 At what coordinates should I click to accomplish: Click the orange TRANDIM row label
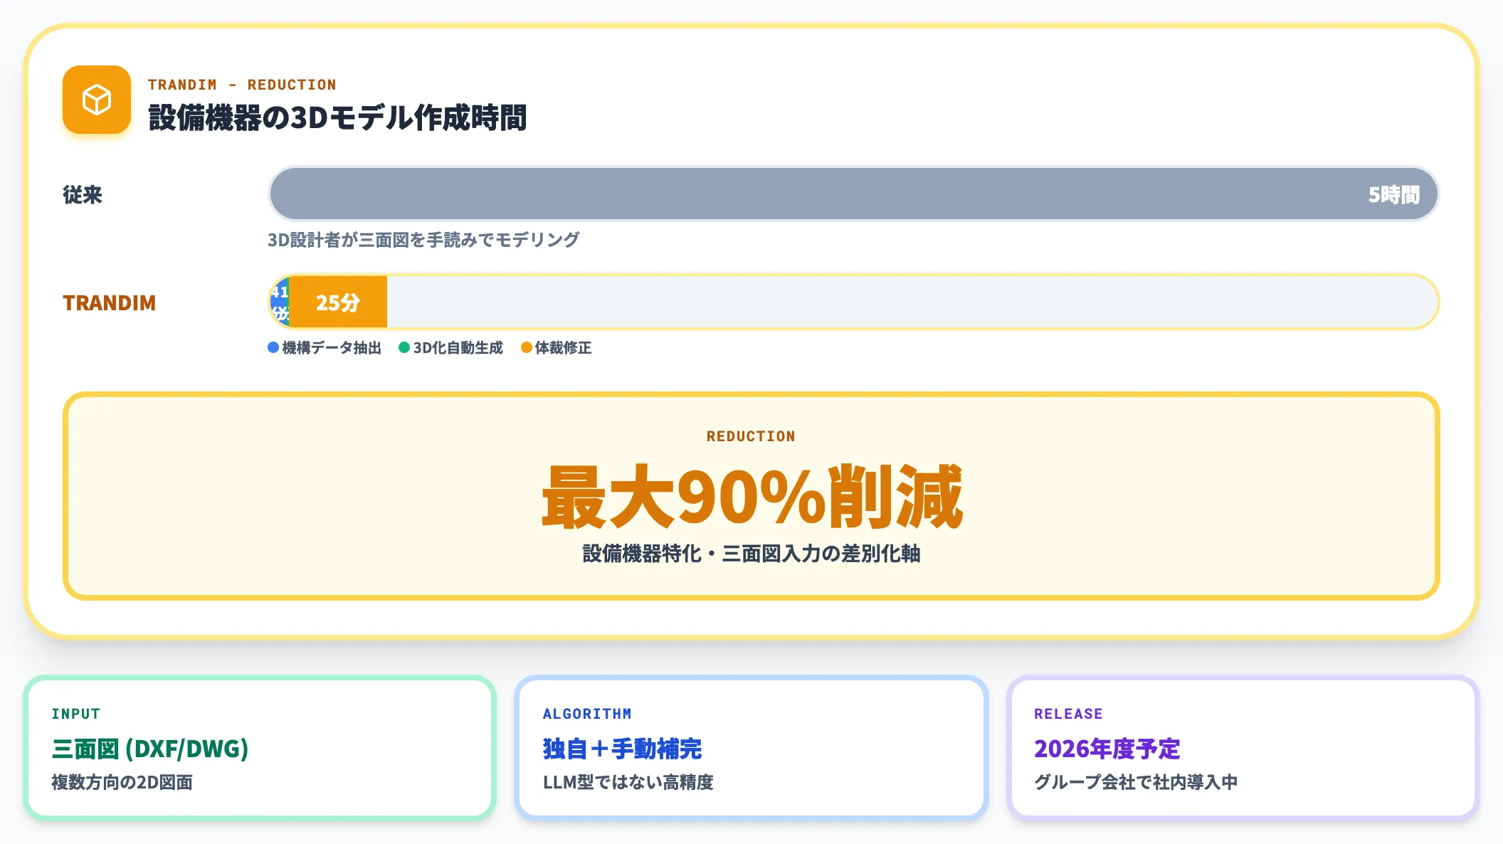pyautogui.click(x=109, y=302)
